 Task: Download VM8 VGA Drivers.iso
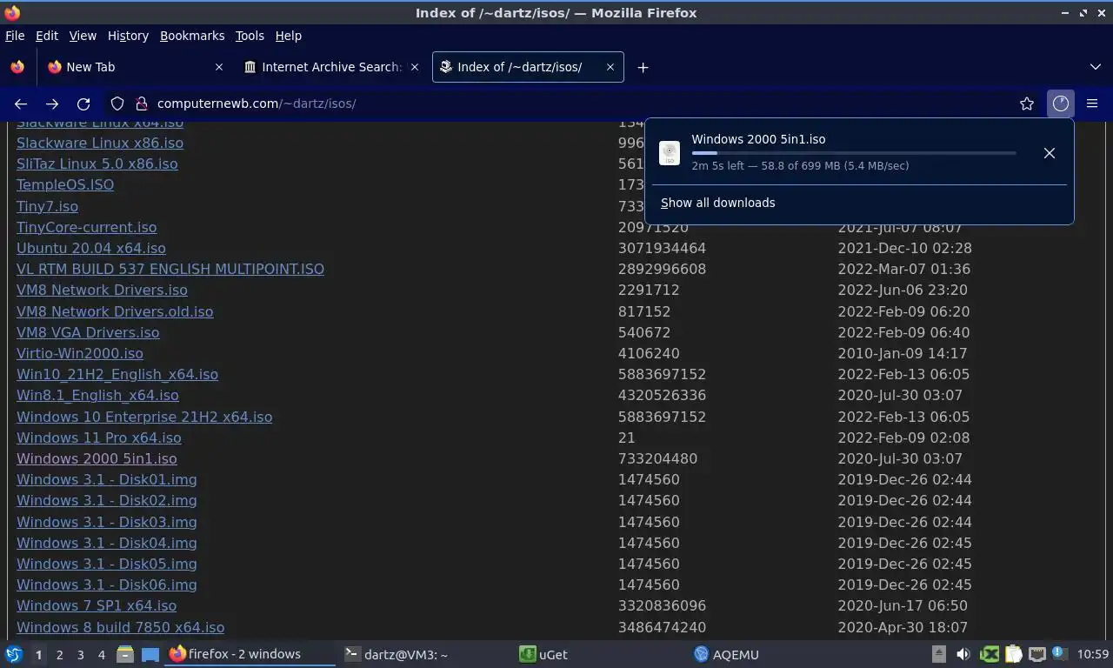pyautogui.click(x=88, y=332)
